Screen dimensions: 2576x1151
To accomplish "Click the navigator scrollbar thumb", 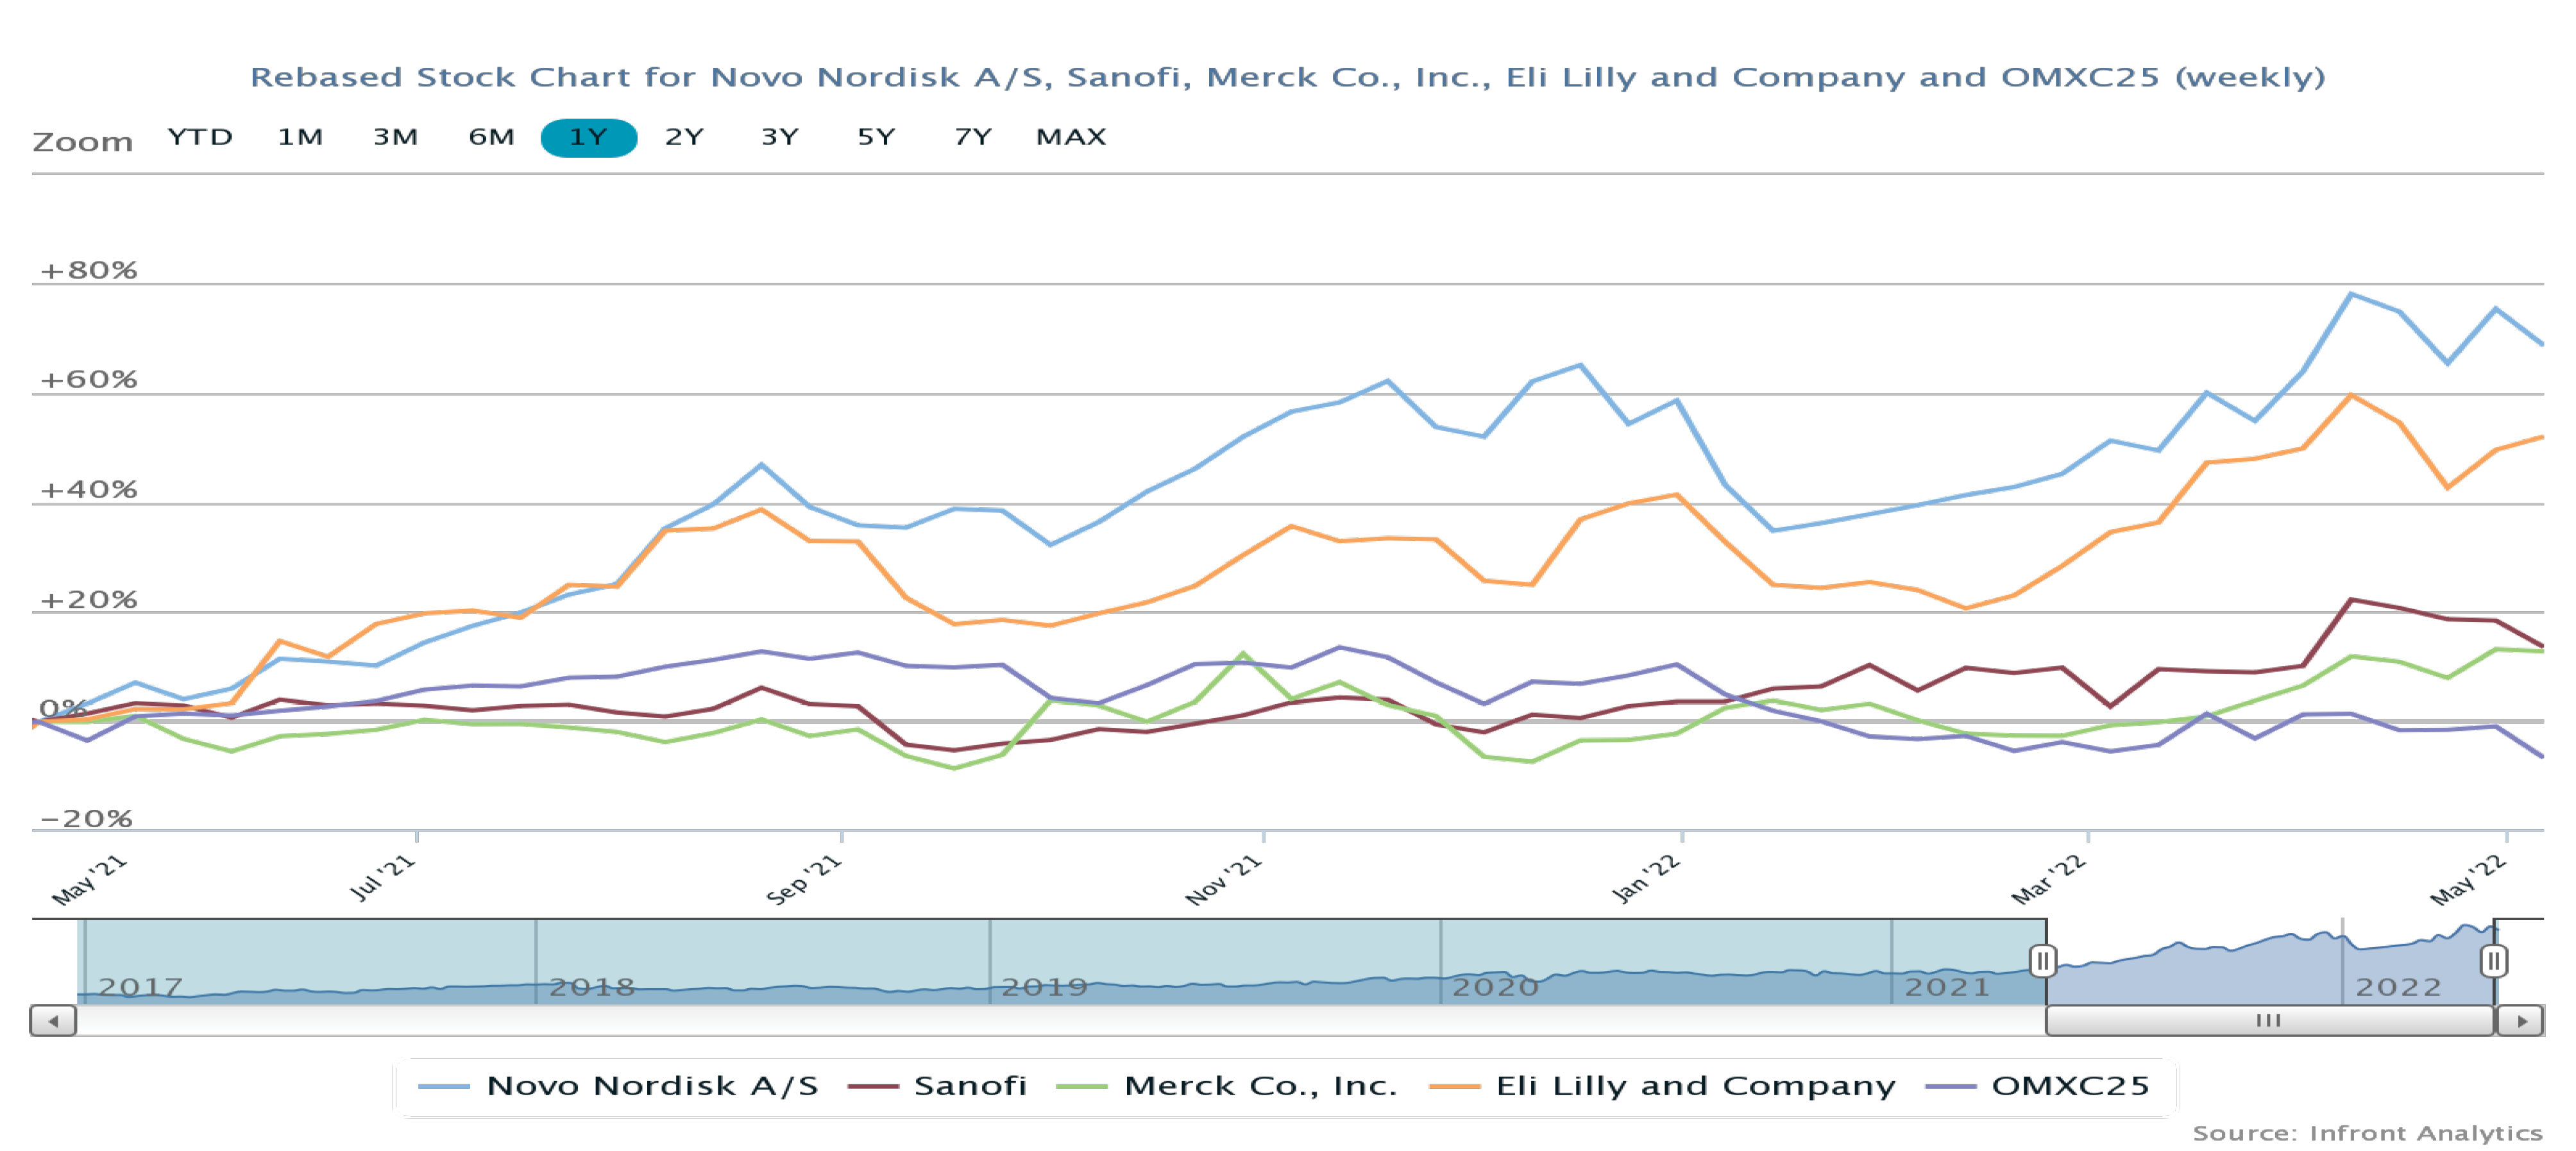I will pos(2268,1021).
